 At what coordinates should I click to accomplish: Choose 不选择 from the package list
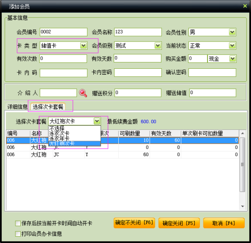pos(74,129)
